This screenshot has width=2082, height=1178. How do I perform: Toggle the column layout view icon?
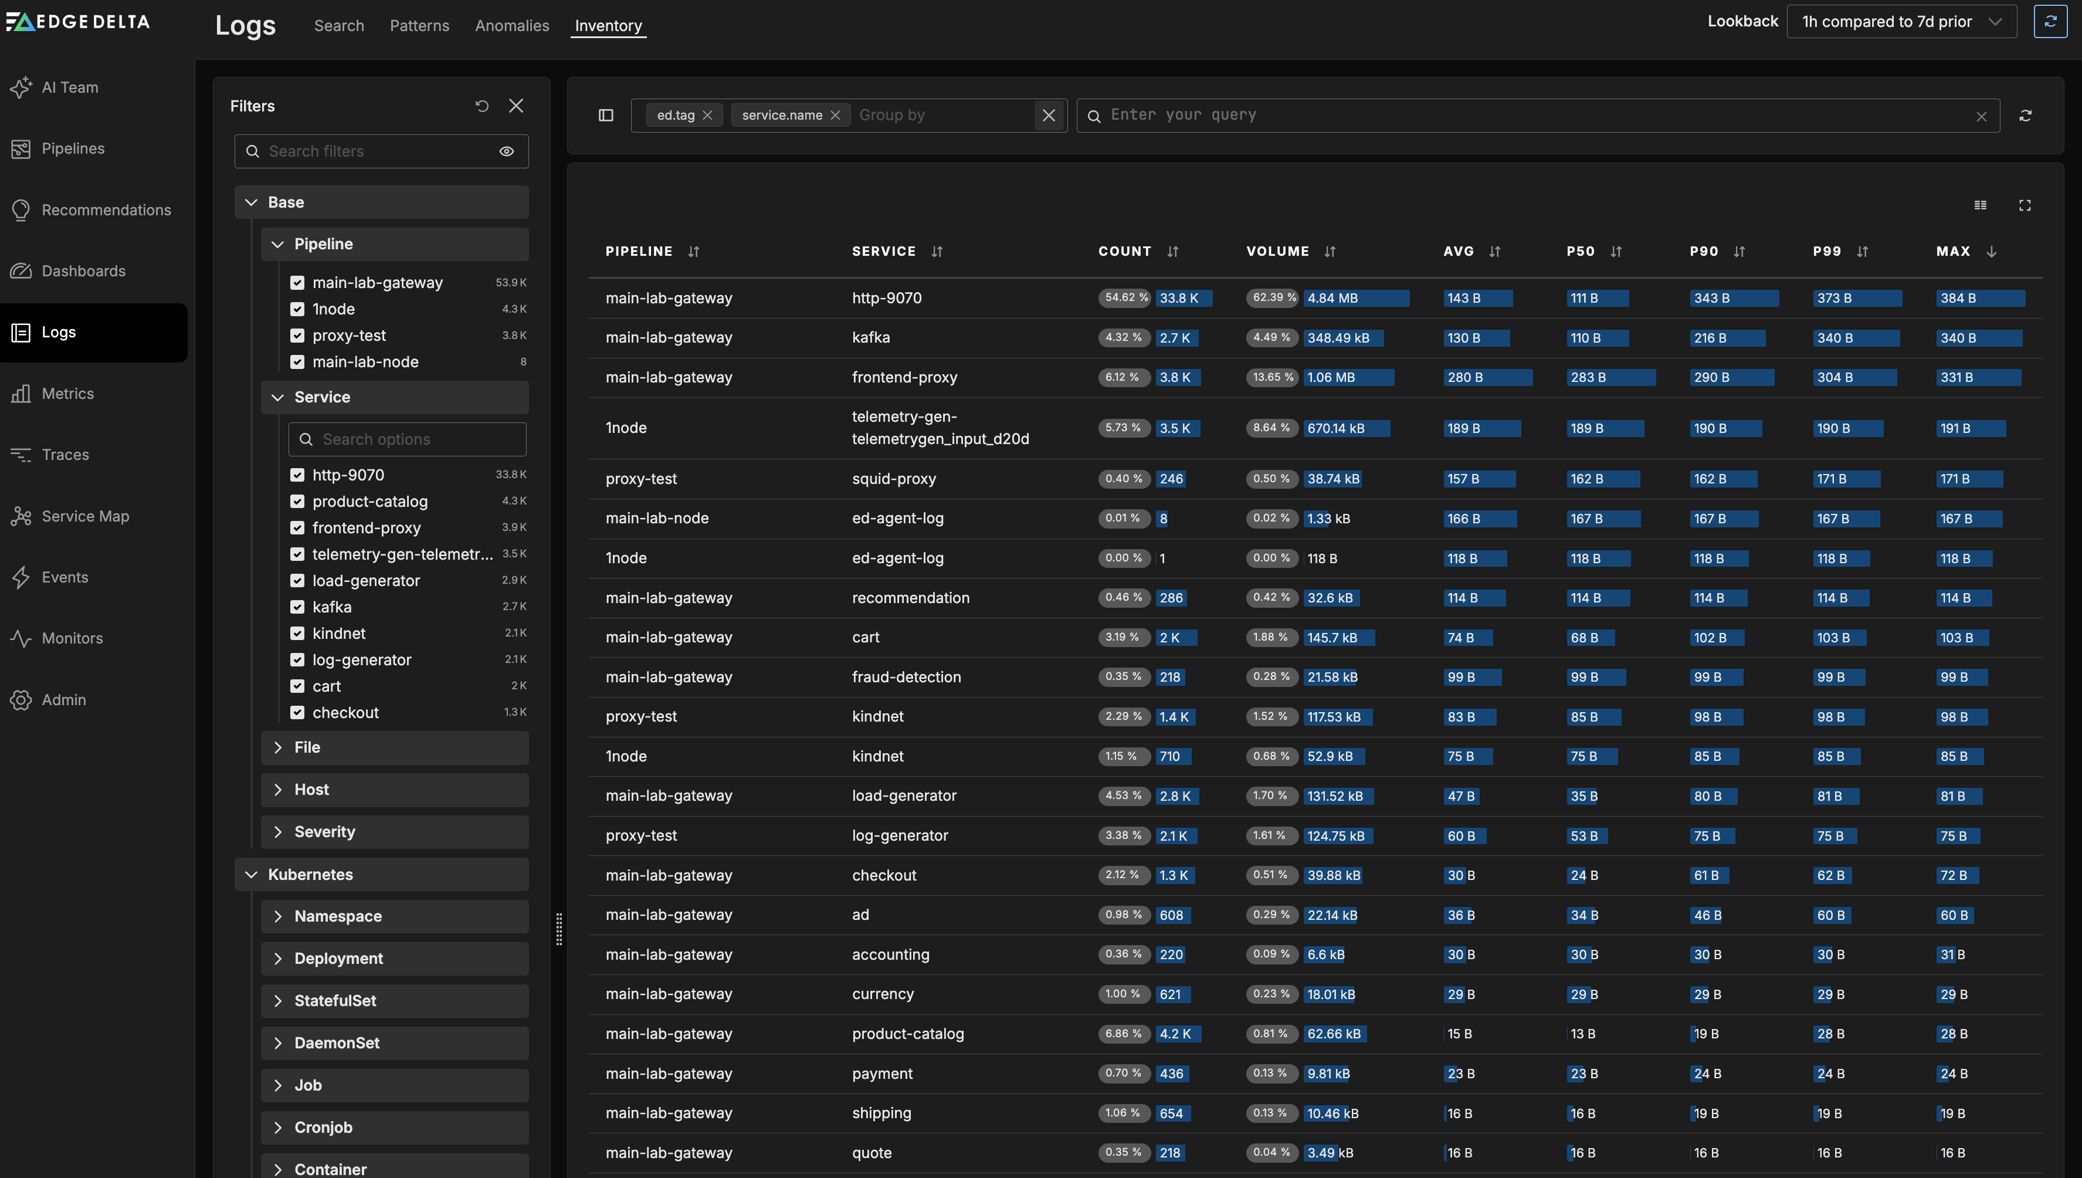pos(1980,205)
